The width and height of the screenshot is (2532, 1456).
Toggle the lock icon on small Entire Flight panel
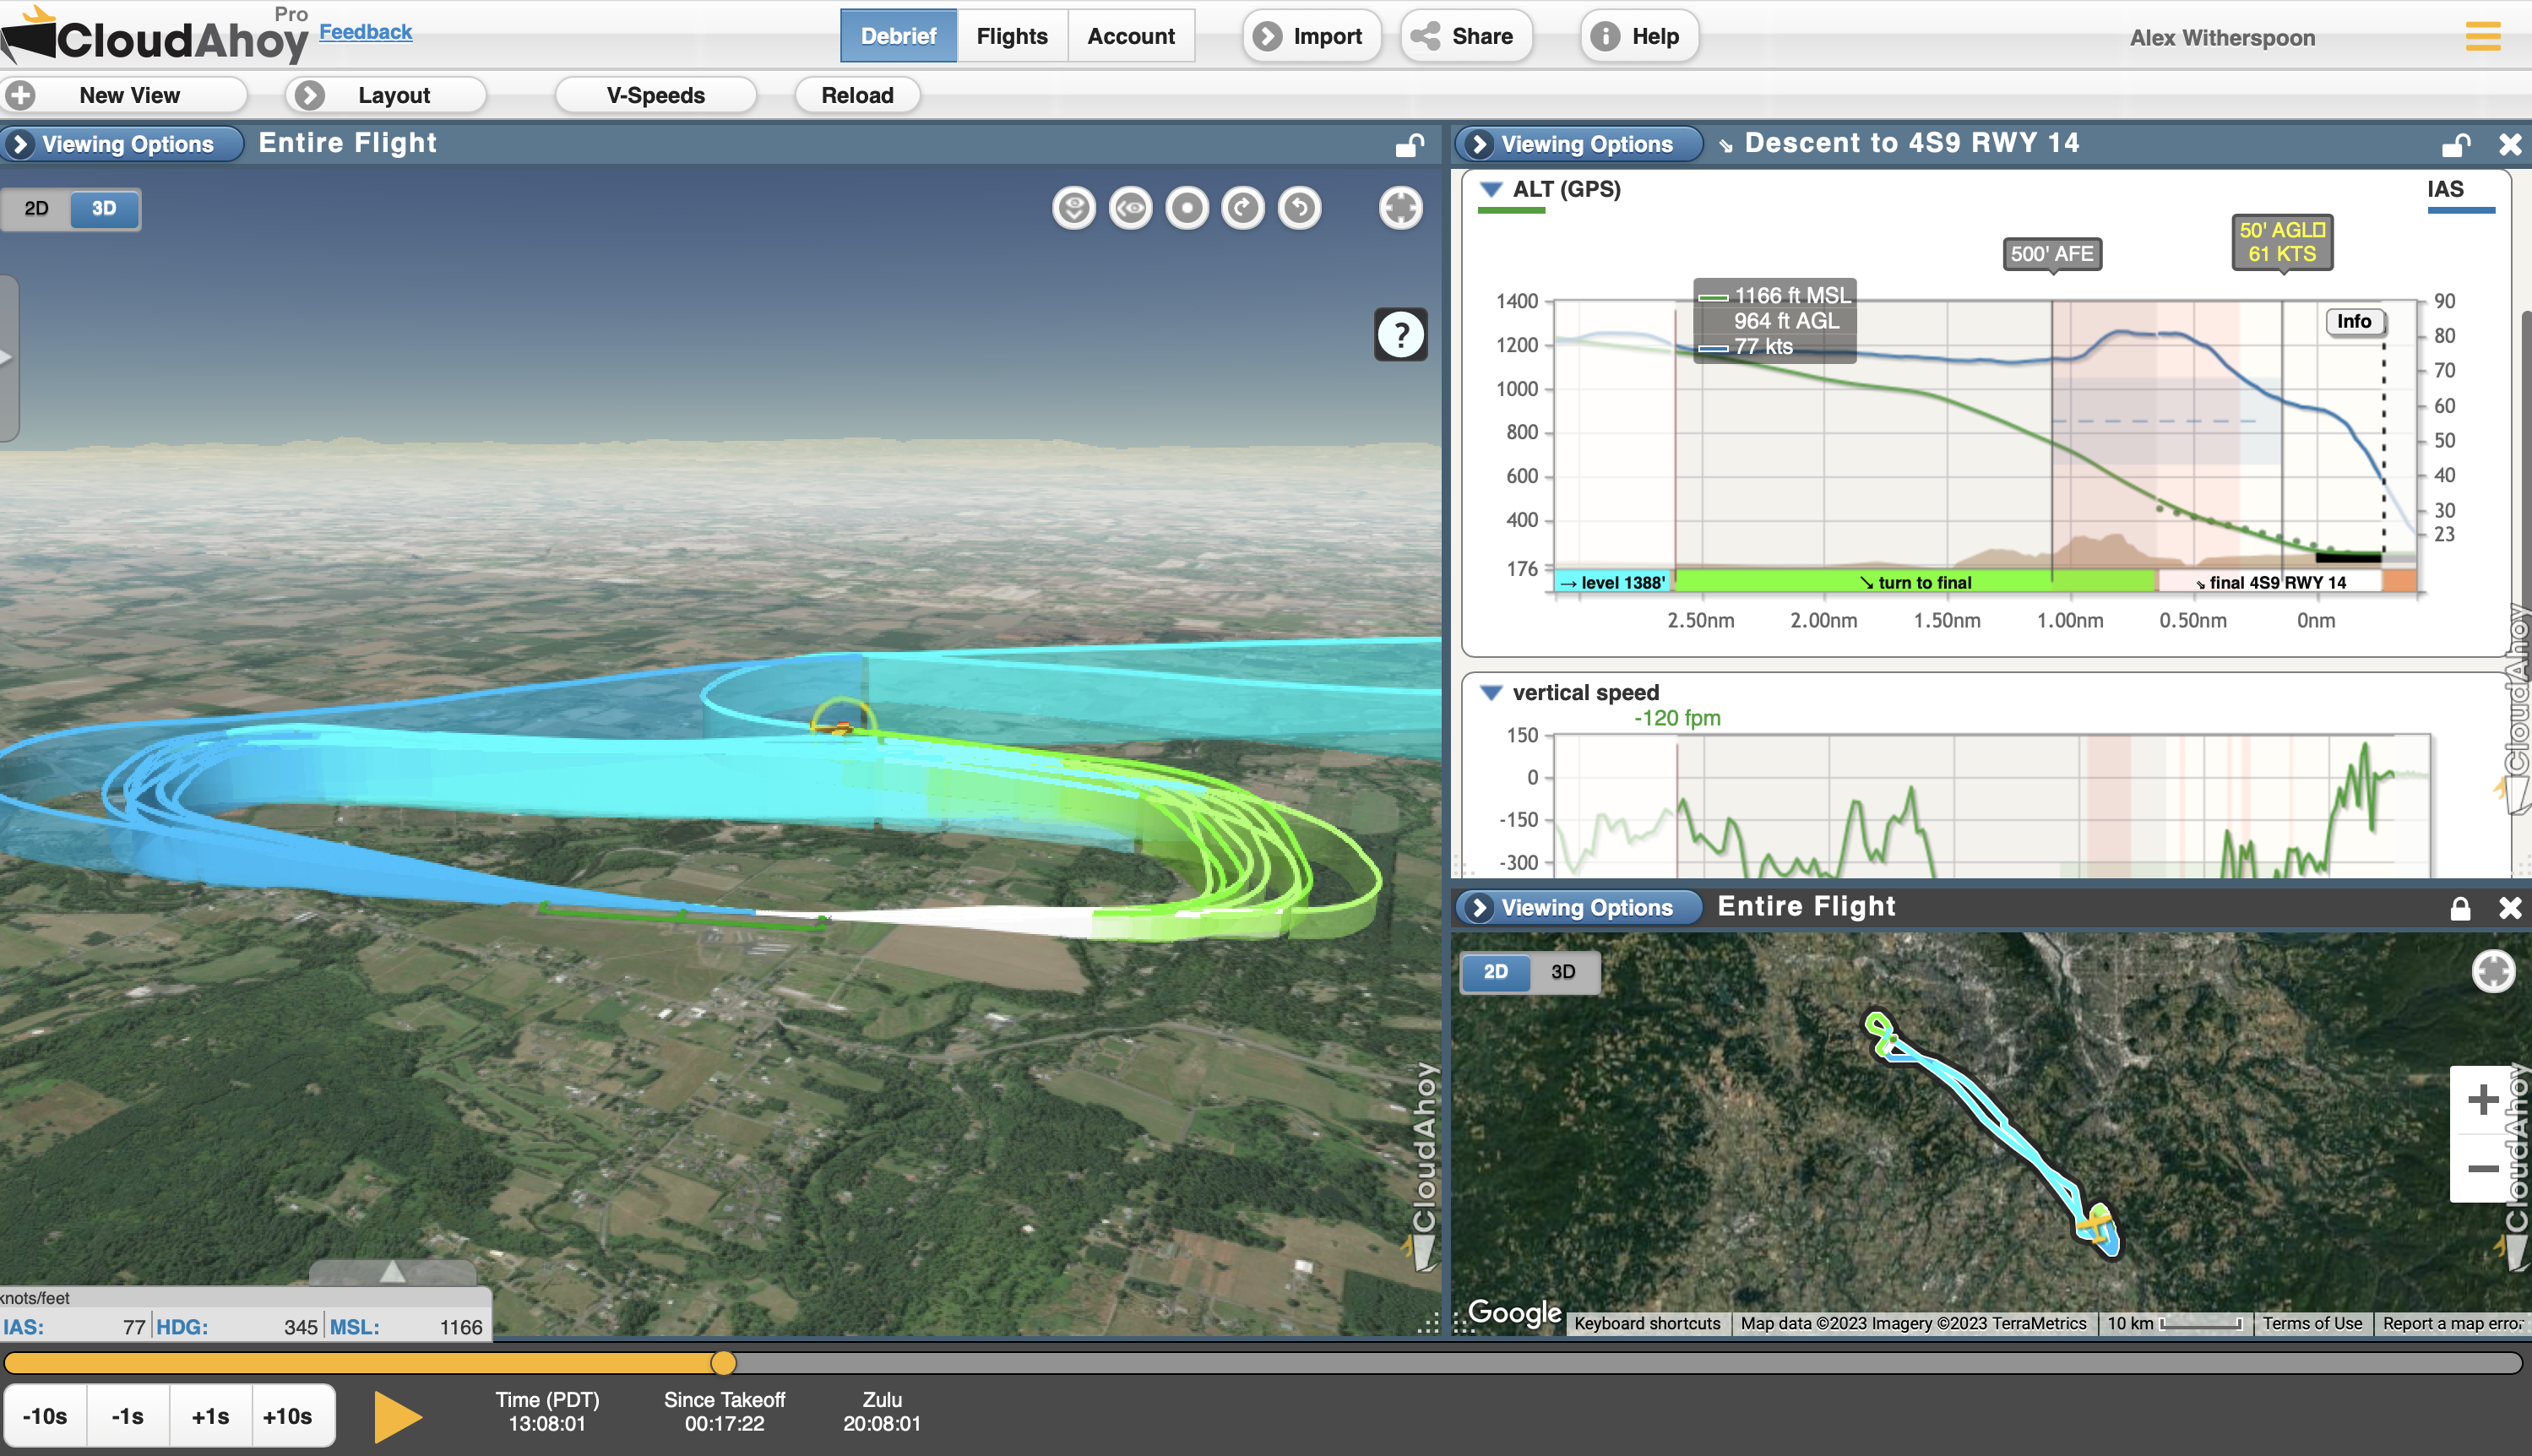pos(2459,907)
